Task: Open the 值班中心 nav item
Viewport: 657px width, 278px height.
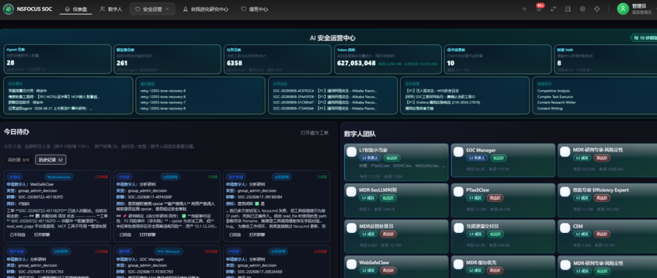Action: [x=254, y=9]
